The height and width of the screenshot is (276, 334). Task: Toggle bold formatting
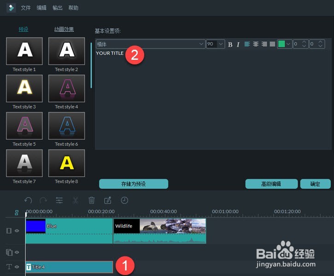pos(230,45)
